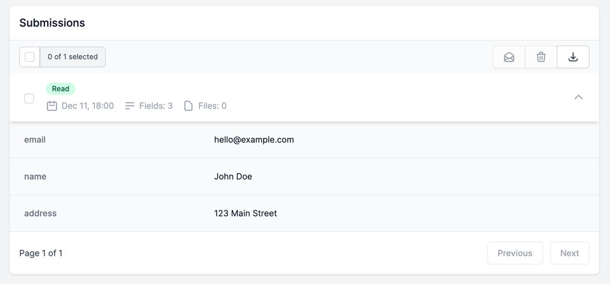Click the Previous page button
The width and height of the screenshot is (610, 284).
coord(515,253)
